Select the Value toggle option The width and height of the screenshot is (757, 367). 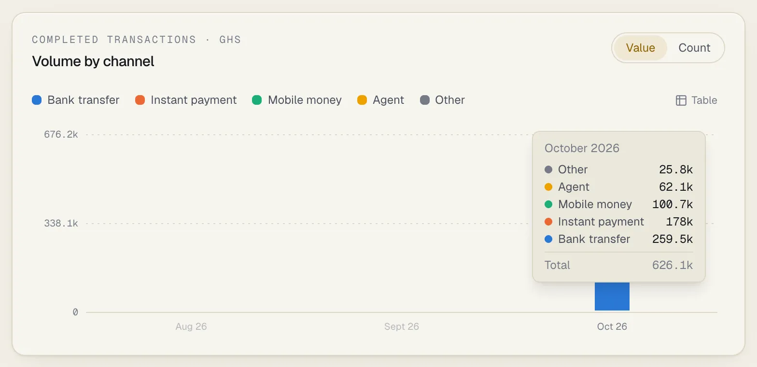(x=640, y=48)
